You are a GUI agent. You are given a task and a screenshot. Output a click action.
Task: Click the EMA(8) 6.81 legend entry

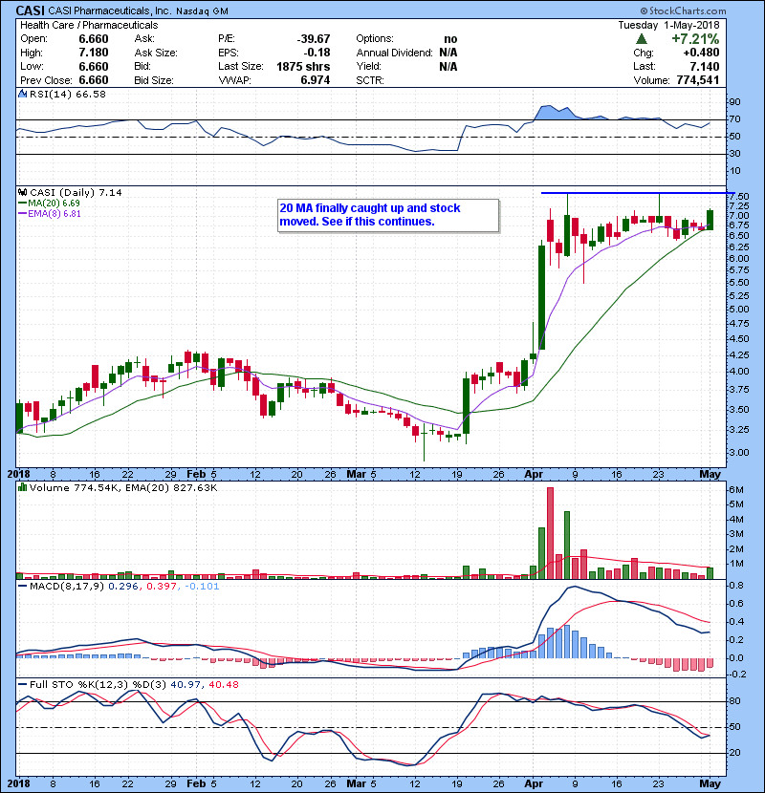[50, 213]
